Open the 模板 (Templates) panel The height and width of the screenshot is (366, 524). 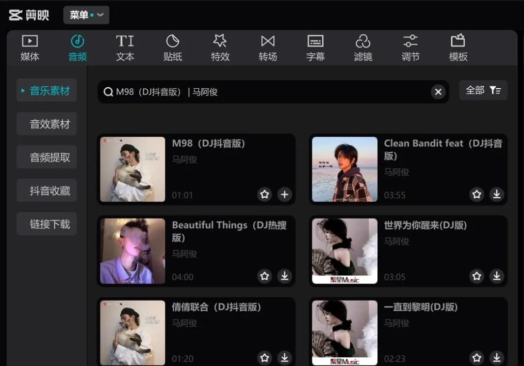pos(458,48)
